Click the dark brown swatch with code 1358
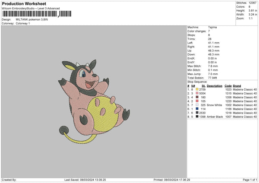This screenshot has height=183, width=259. (x=197, y=97)
